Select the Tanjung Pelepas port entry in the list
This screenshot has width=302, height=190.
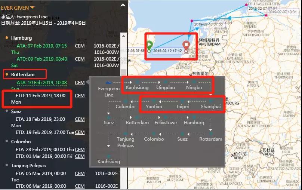(x=28, y=166)
